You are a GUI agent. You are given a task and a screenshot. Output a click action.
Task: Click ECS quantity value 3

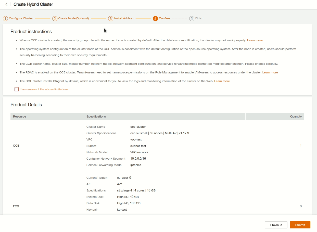(x=301, y=206)
